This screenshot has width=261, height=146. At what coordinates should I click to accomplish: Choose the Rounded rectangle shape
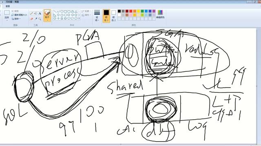point(69,11)
